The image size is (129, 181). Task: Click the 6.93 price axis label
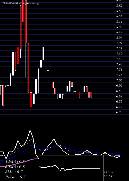119,86
